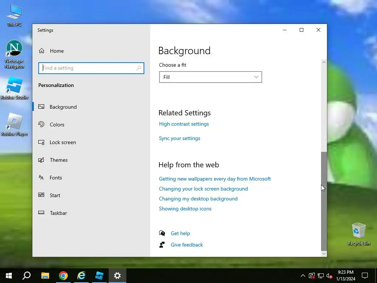Open Sync your settings link
The width and height of the screenshot is (377, 283).
pyautogui.click(x=179, y=139)
